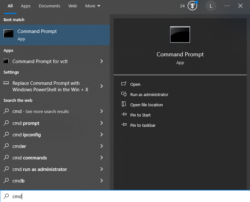Click the Run as administrator shield icon

tap(124, 94)
